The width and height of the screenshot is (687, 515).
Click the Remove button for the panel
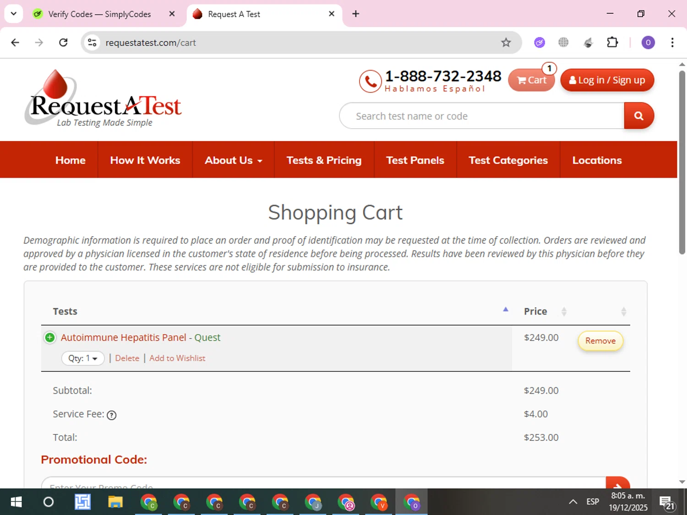(600, 341)
